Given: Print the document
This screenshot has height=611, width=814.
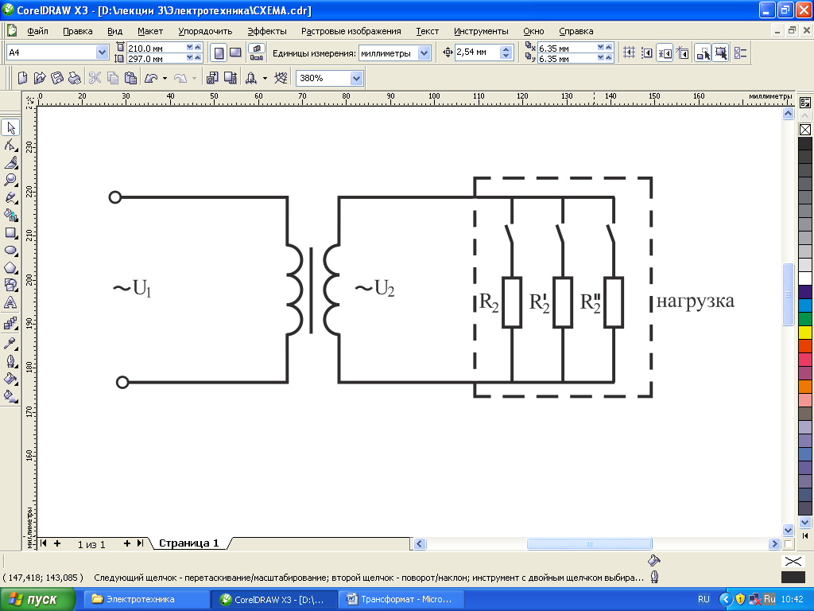Looking at the screenshot, I should (75, 78).
